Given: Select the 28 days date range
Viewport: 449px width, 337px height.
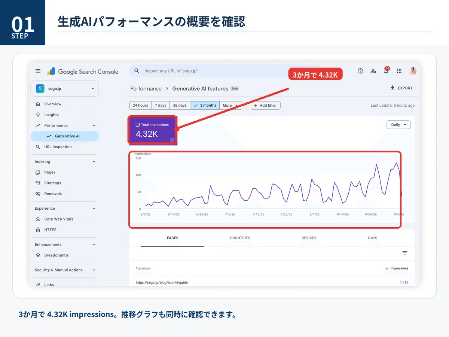Looking at the screenshot, I should tap(180, 106).
